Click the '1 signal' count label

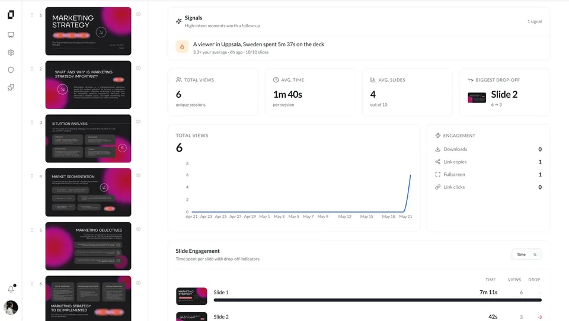point(534,21)
